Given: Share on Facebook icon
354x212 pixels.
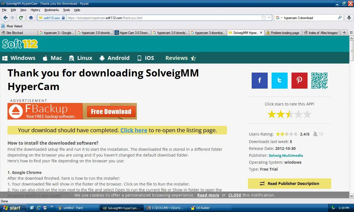Looking at the screenshot, I should tap(260, 81).
